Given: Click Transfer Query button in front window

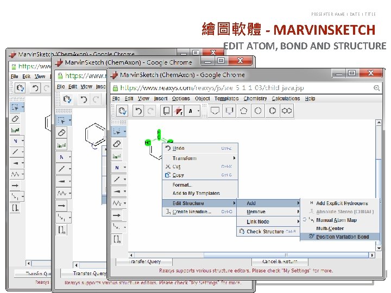Looking at the screenshot, I should point(144,262).
